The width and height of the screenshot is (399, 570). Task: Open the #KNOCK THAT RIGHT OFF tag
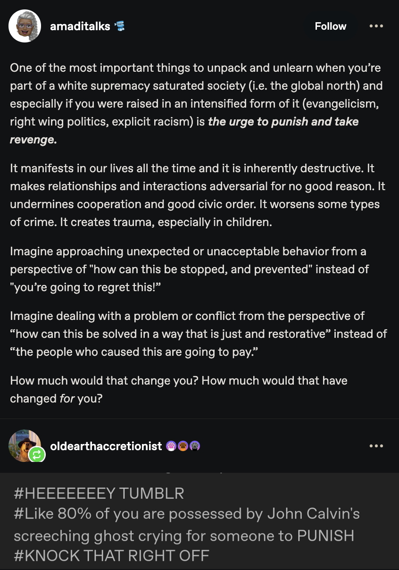pyautogui.click(x=111, y=555)
